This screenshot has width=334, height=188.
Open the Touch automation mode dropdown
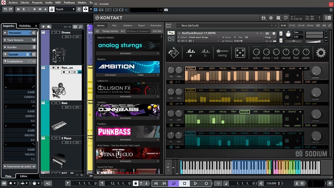coord(65,9)
